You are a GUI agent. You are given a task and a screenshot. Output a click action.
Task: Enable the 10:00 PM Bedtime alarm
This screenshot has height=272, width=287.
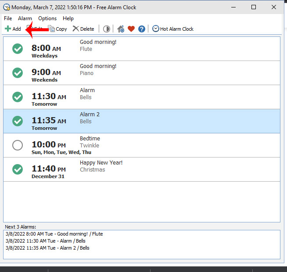[x=18, y=145]
